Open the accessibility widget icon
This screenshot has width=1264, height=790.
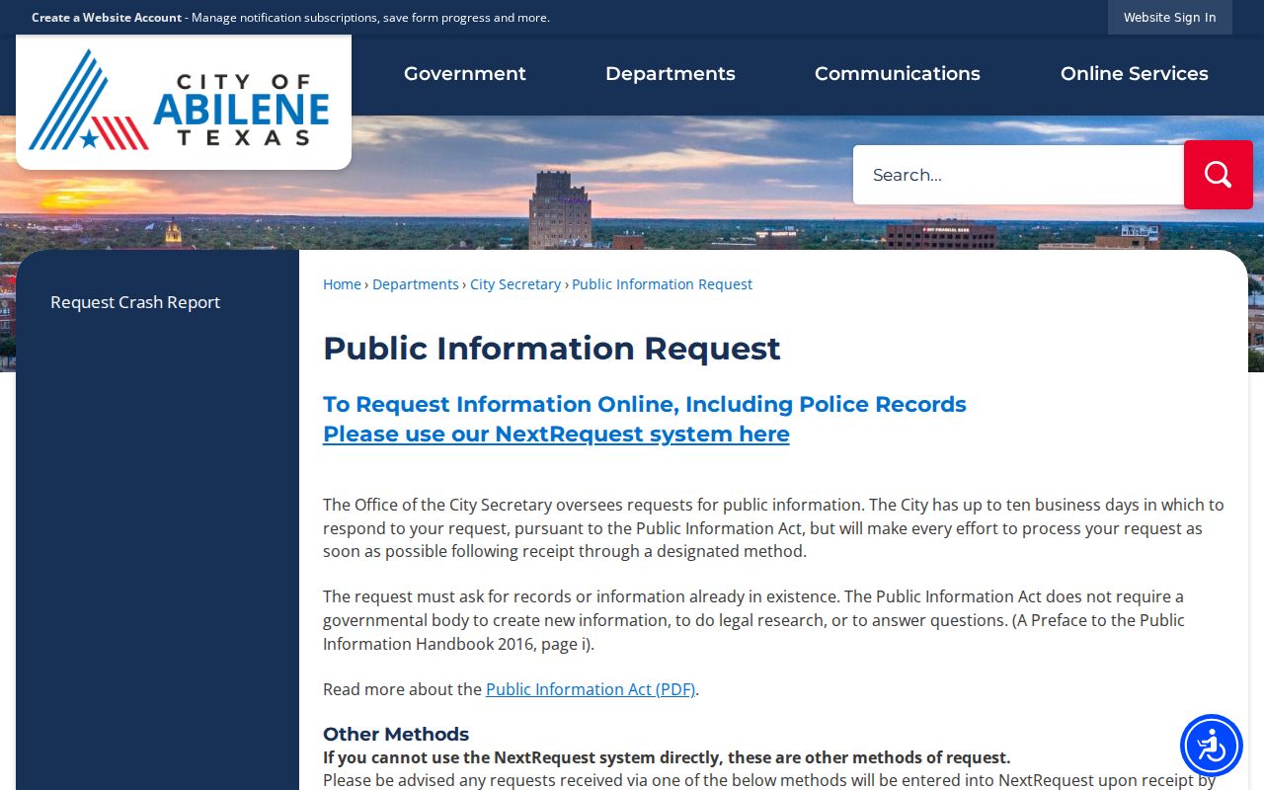[1212, 746]
